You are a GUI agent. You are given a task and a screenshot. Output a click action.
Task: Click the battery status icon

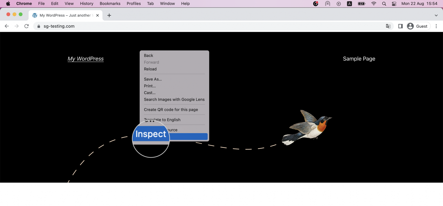coord(361,3)
